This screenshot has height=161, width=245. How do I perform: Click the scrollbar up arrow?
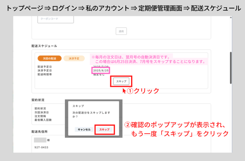(x=231, y=18)
